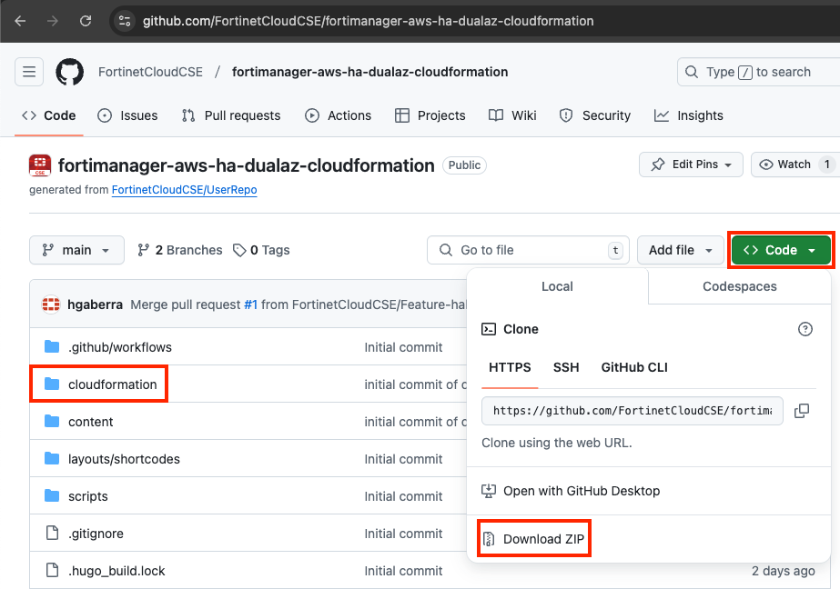Click the clone help question icon
The width and height of the screenshot is (840, 589).
click(x=805, y=329)
